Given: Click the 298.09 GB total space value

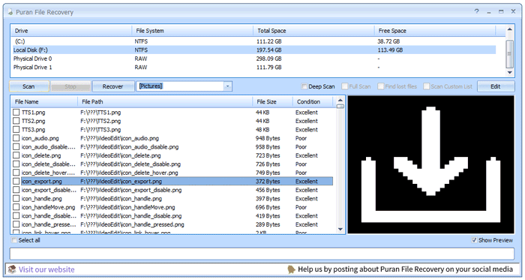Looking at the screenshot, I should [x=268, y=59].
